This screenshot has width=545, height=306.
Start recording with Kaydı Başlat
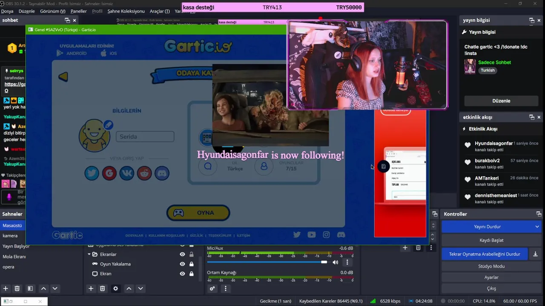(x=491, y=240)
